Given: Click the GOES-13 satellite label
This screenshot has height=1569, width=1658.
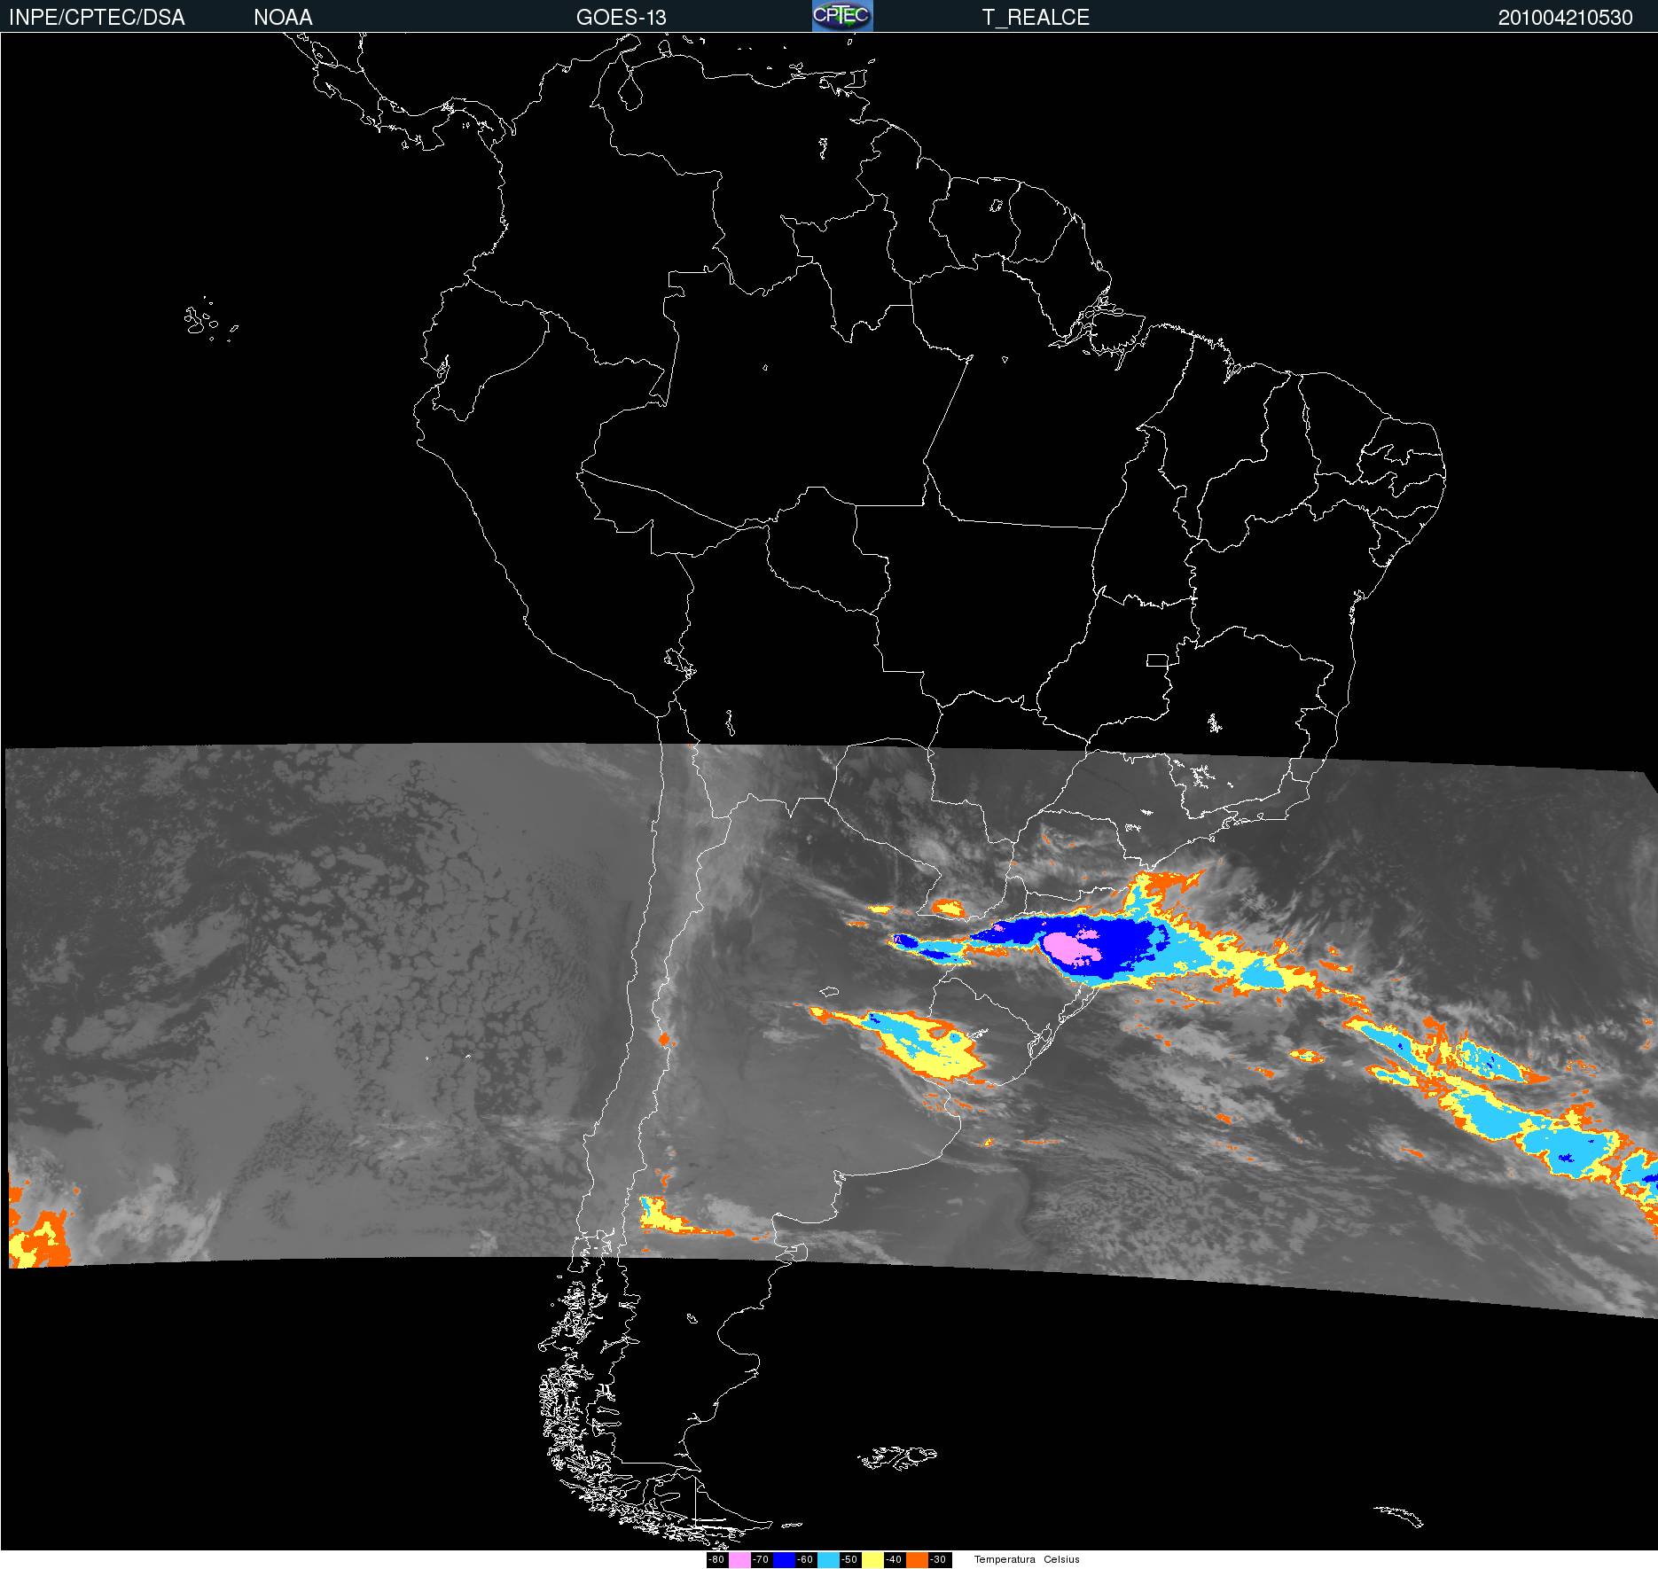Looking at the screenshot, I should 621,18.
